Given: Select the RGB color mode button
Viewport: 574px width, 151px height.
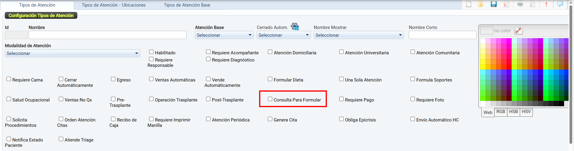Looking at the screenshot, I should pyautogui.click(x=501, y=112).
